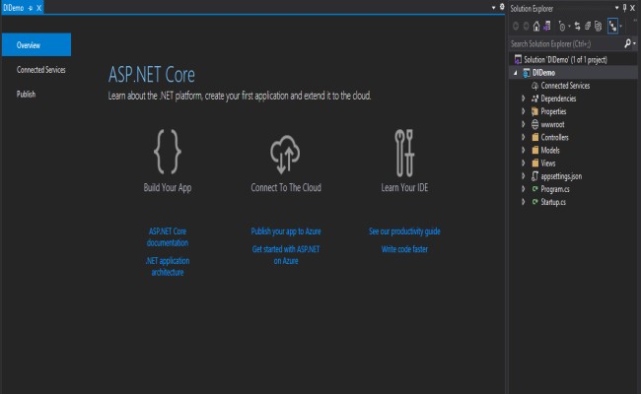Open Get started with ASP.NET on Azure link

coord(286,255)
